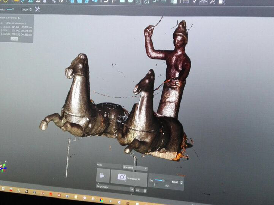Screen dimensions: 274x205
Task: Click the exposure value field showing 50,00
Action: tap(175, 182)
